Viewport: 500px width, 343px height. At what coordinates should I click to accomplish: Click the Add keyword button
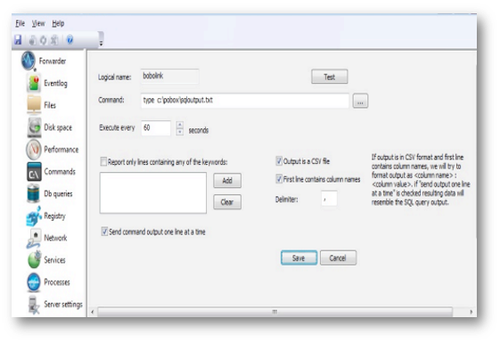pos(227,181)
